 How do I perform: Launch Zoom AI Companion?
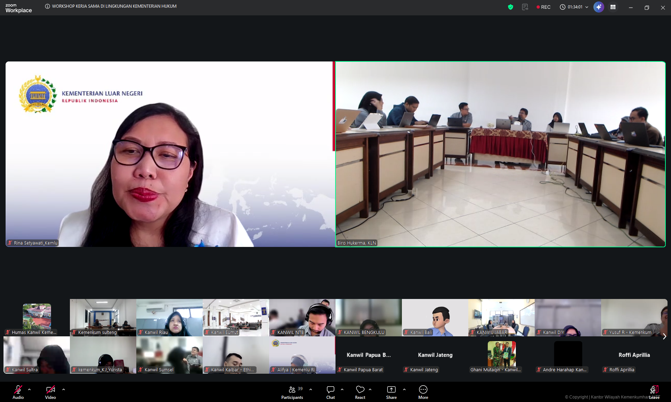[x=598, y=7]
